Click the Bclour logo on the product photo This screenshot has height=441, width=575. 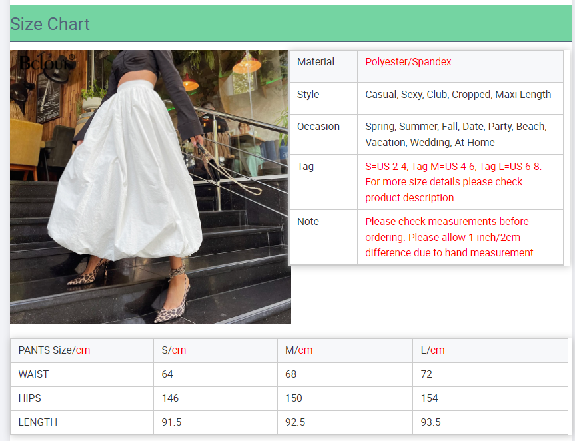[x=47, y=63]
